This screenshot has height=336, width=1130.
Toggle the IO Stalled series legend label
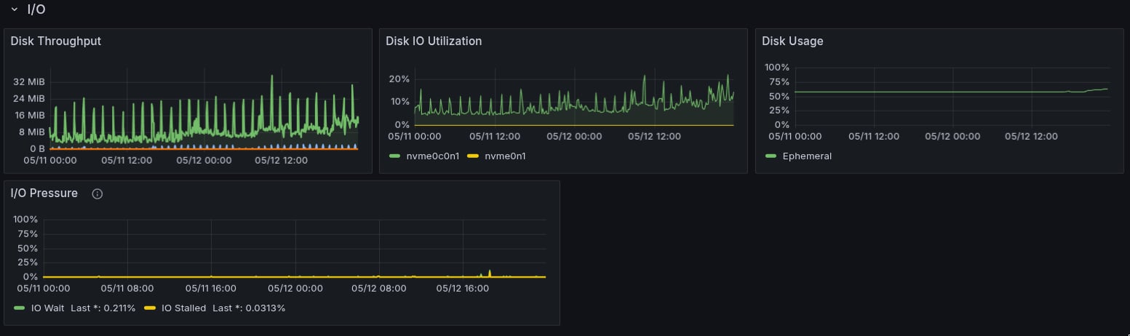tap(184, 308)
